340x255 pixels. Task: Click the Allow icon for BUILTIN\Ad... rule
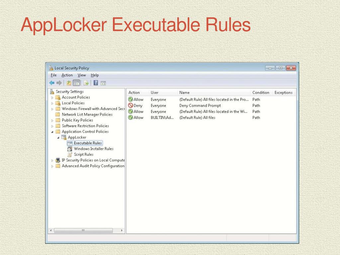pyautogui.click(x=130, y=117)
